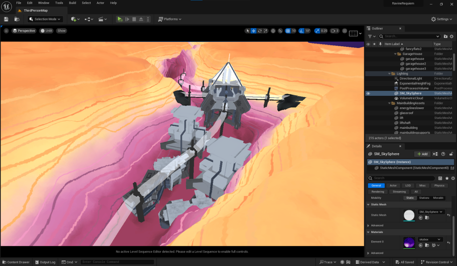The width and height of the screenshot is (457, 266).
Task: Select the Rendering filter in Details
Action: [378, 192]
